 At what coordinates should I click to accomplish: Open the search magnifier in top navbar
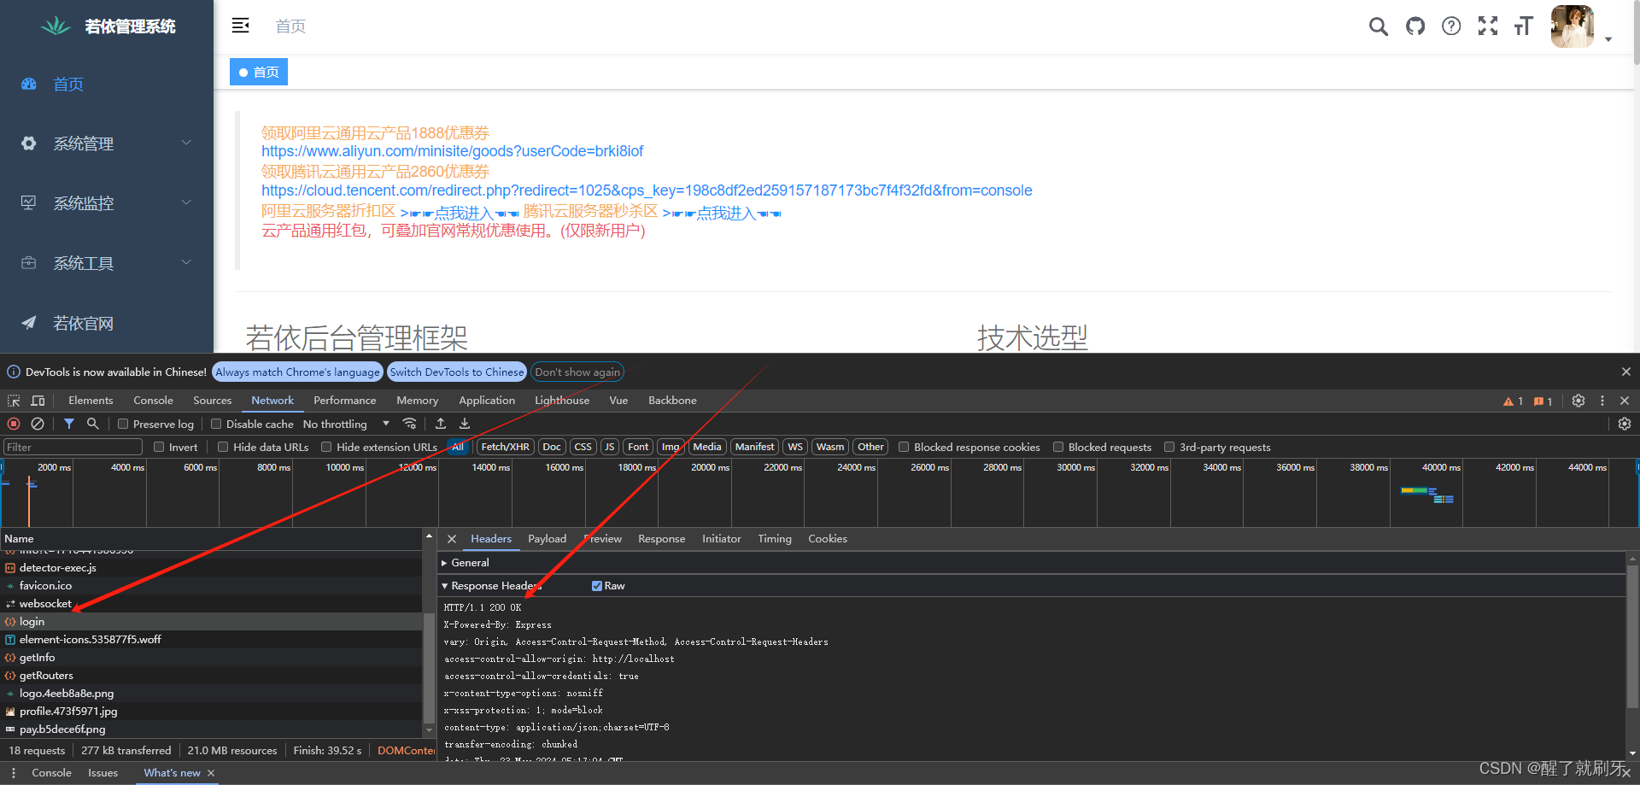pyautogui.click(x=1378, y=26)
